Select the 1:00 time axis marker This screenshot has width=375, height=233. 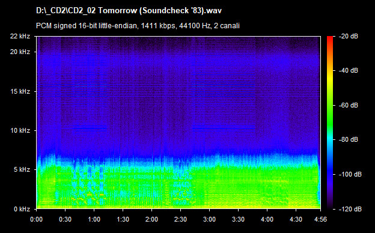(94, 219)
